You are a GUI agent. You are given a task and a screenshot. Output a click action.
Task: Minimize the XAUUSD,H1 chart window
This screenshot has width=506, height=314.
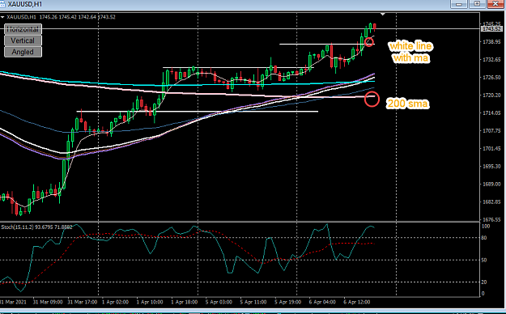coord(460,4)
